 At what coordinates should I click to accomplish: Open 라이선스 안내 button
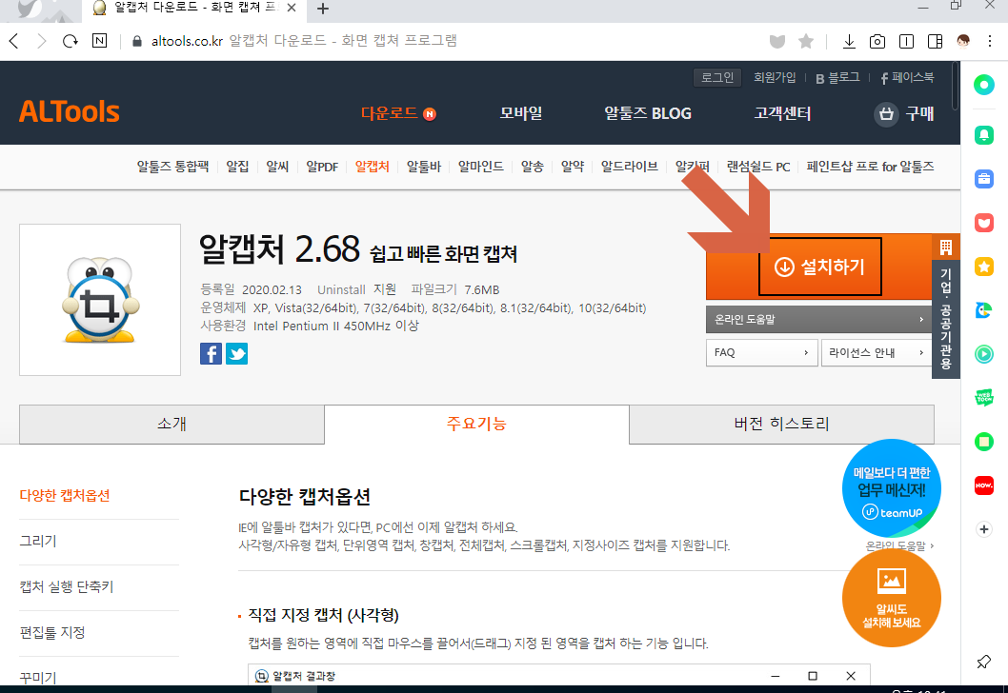pos(877,352)
